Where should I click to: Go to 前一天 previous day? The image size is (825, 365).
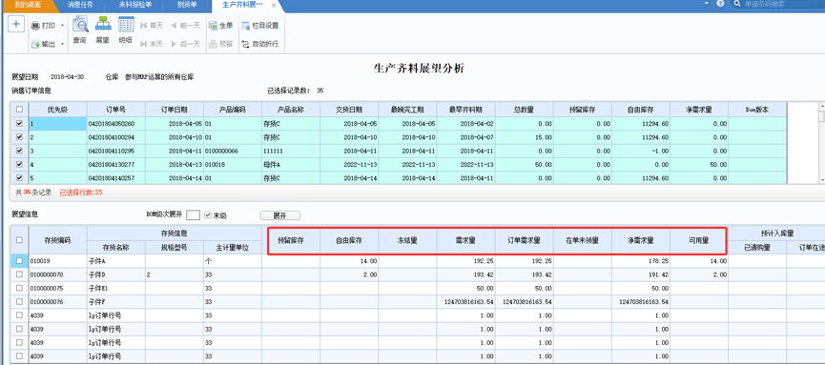click(185, 25)
